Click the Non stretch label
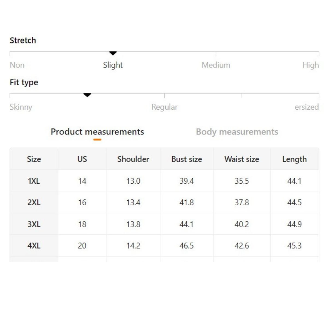328x328 pixels. pos(17,65)
